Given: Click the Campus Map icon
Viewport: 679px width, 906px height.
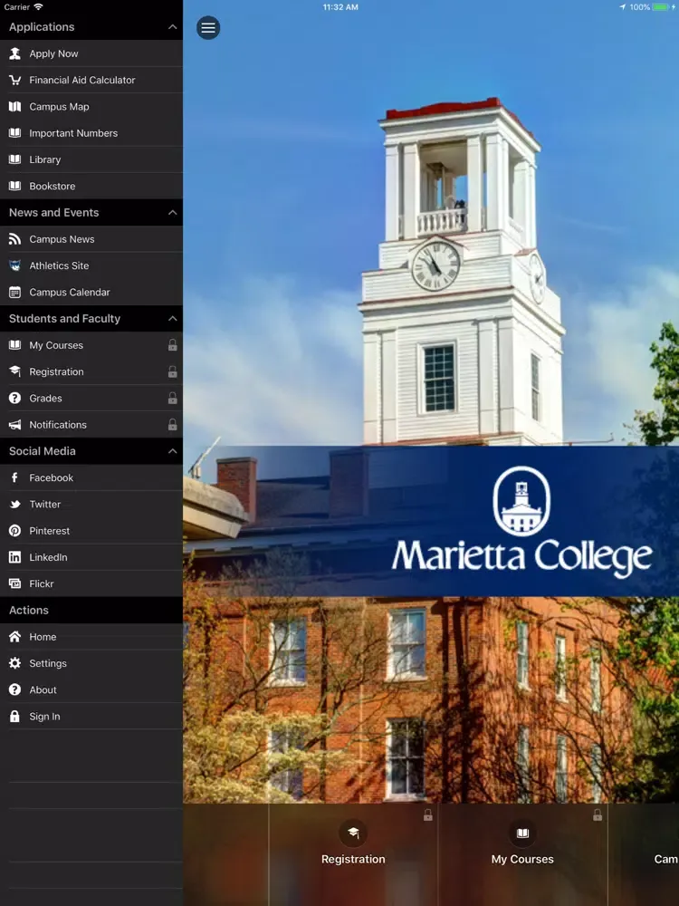Looking at the screenshot, I should (15, 107).
